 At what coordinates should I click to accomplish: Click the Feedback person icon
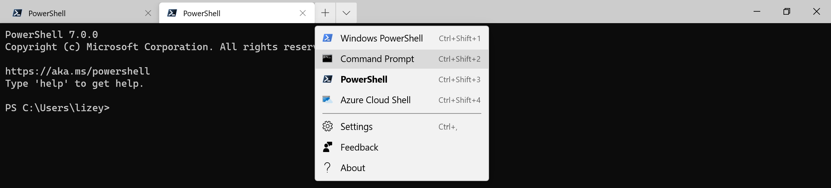pyautogui.click(x=328, y=147)
